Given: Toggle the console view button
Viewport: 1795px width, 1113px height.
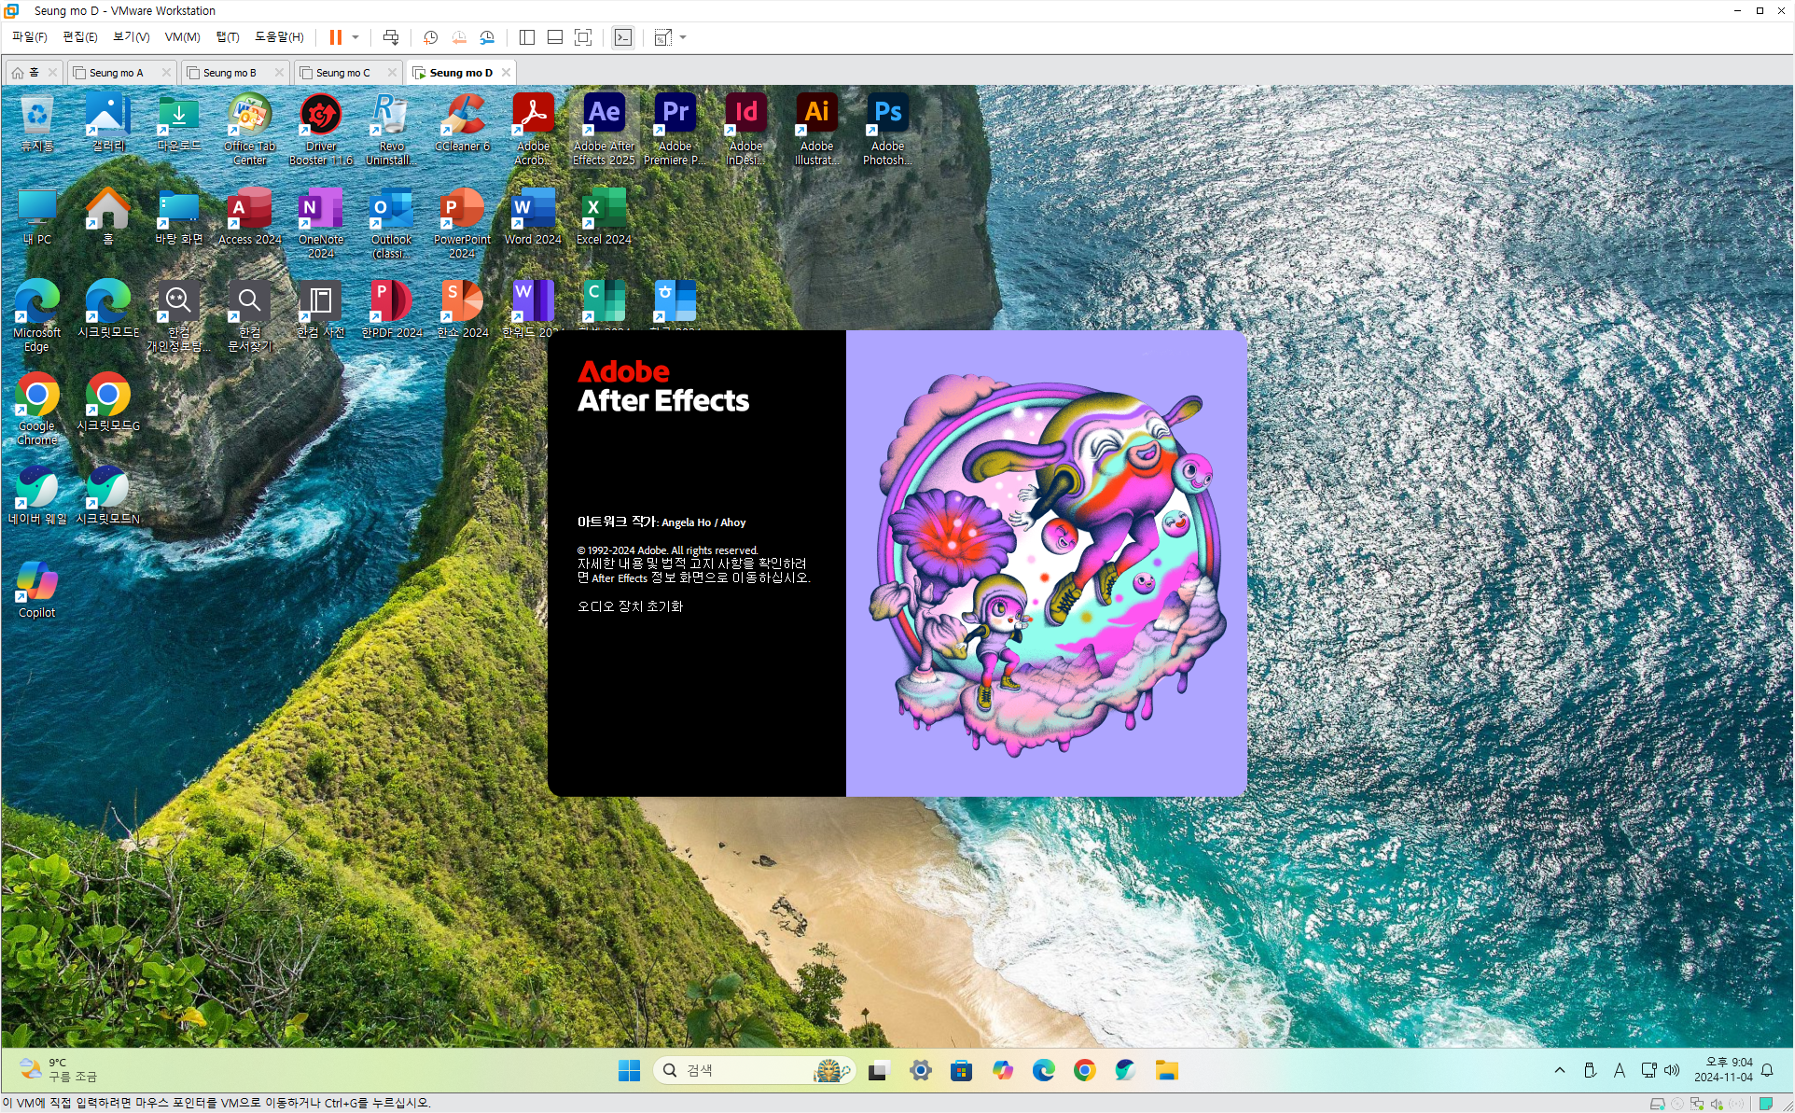Looking at the screenshot, I should pos(623,37).
